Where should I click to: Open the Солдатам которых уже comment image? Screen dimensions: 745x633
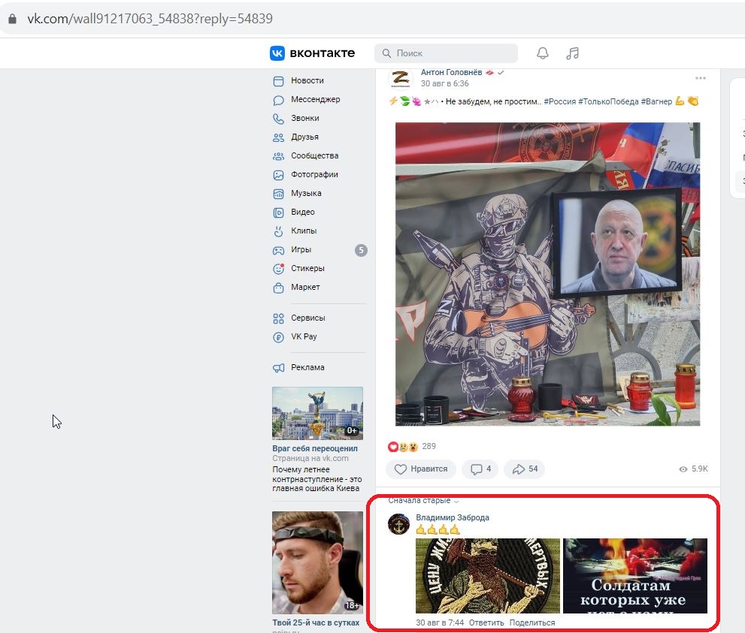point(635,576)
